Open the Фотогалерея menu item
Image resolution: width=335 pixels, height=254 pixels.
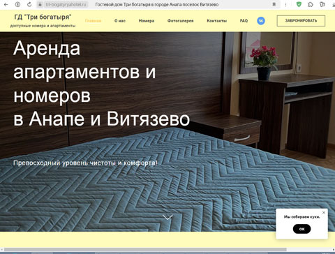point(181,21)
